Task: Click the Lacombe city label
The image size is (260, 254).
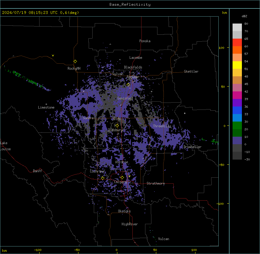Action: tap(136, 58)
